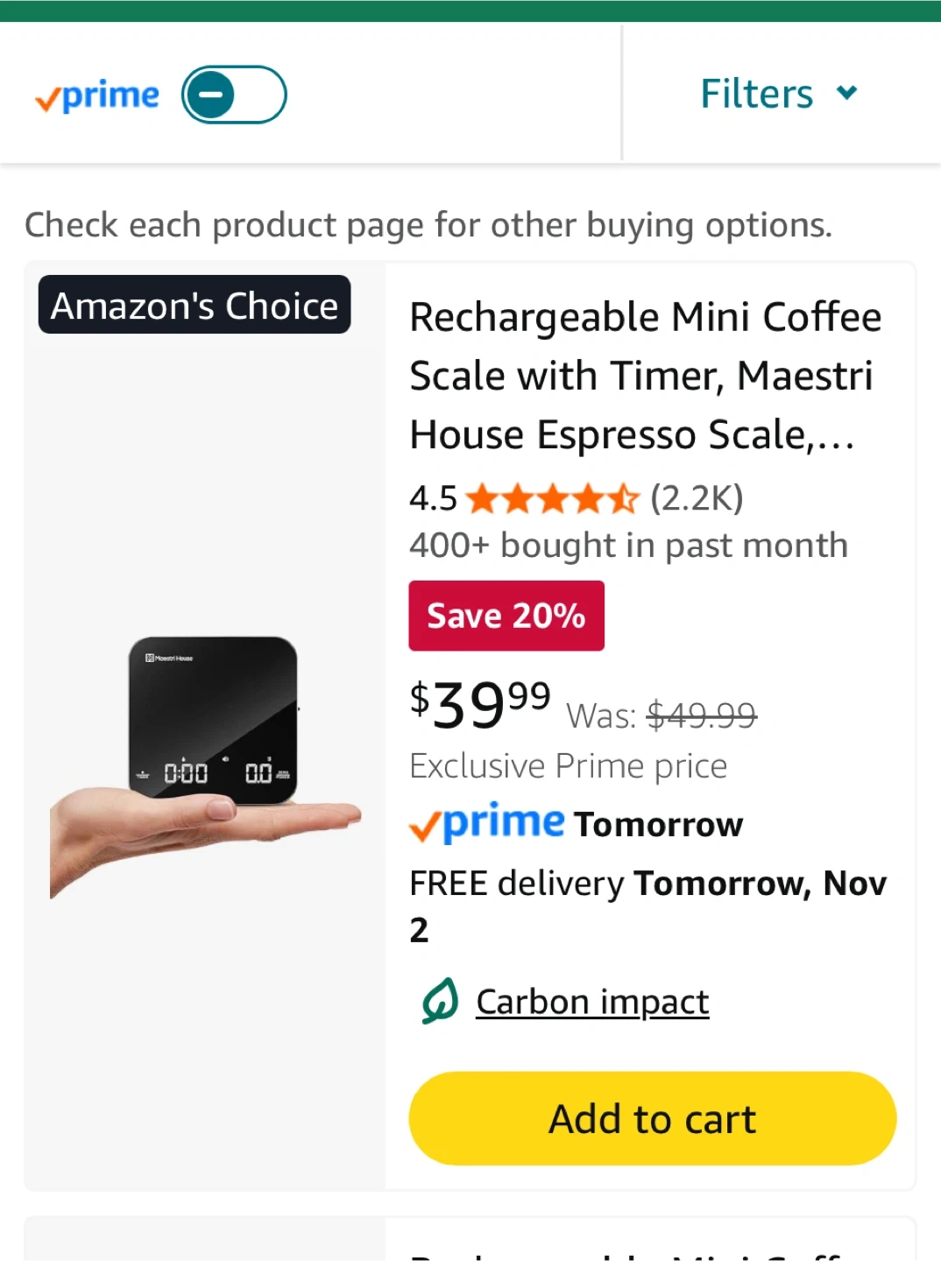Click the red Save 20% badge
This screenshot has height=1261, width=941.
(x=506, y=616)
